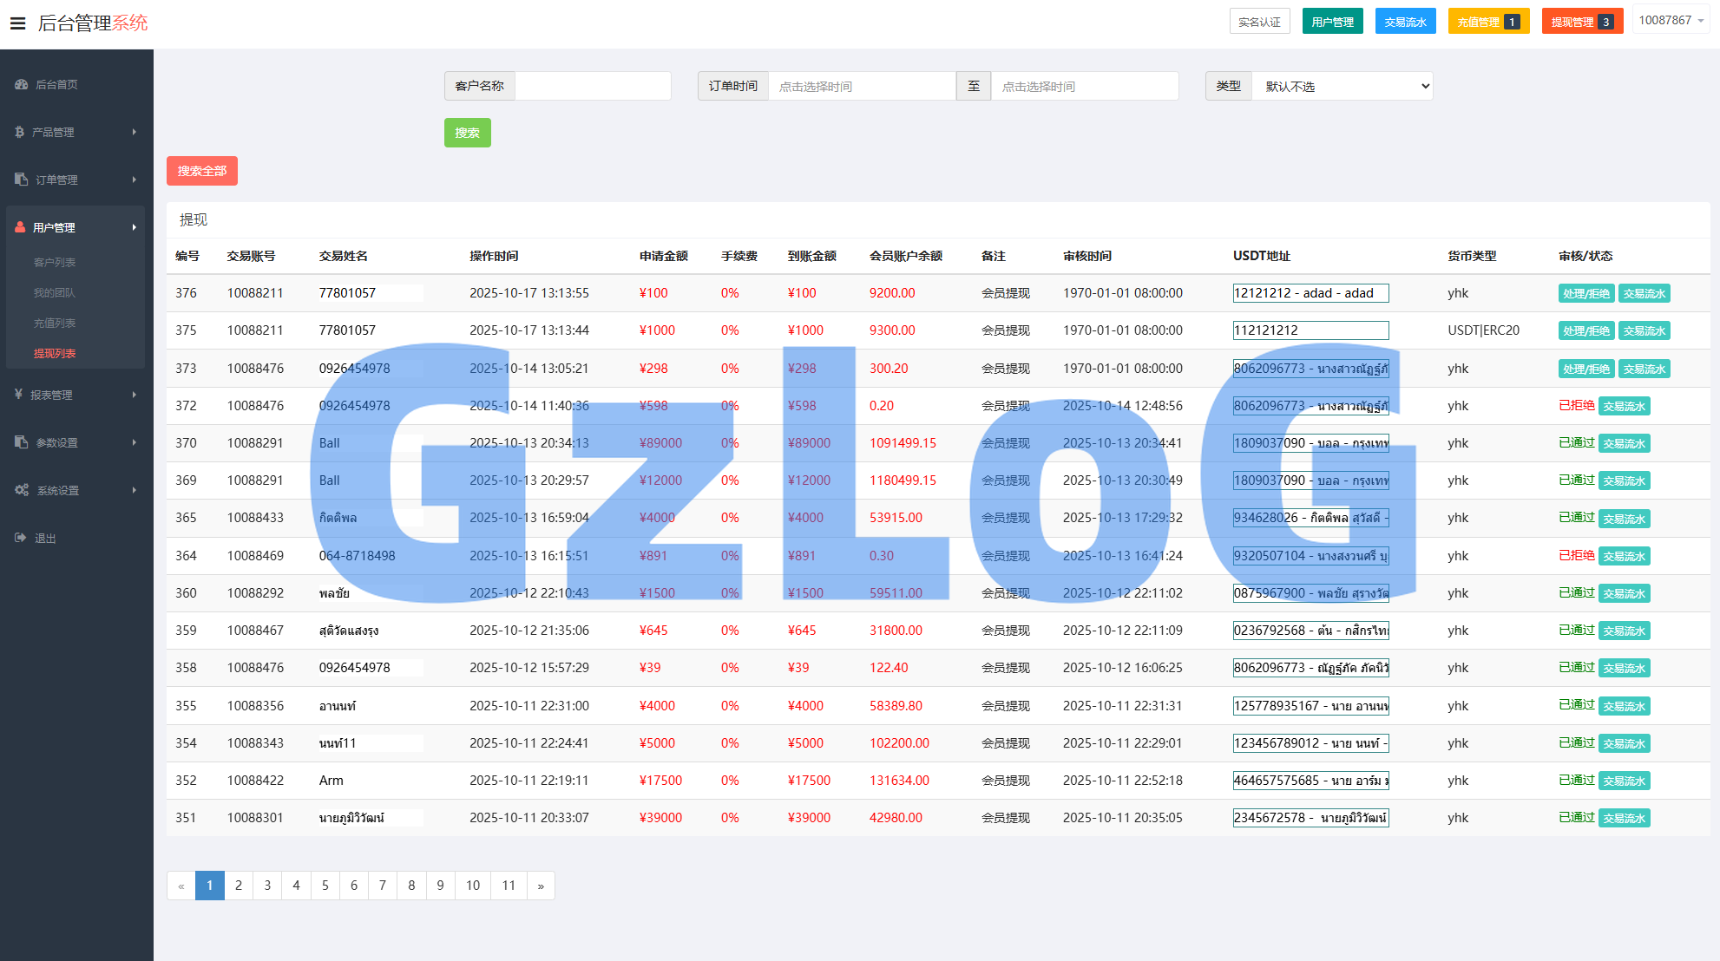The width and height of the screenshot is (1720, 961).
Task: Click the hamburger menu icon
Action: [17, 23]
